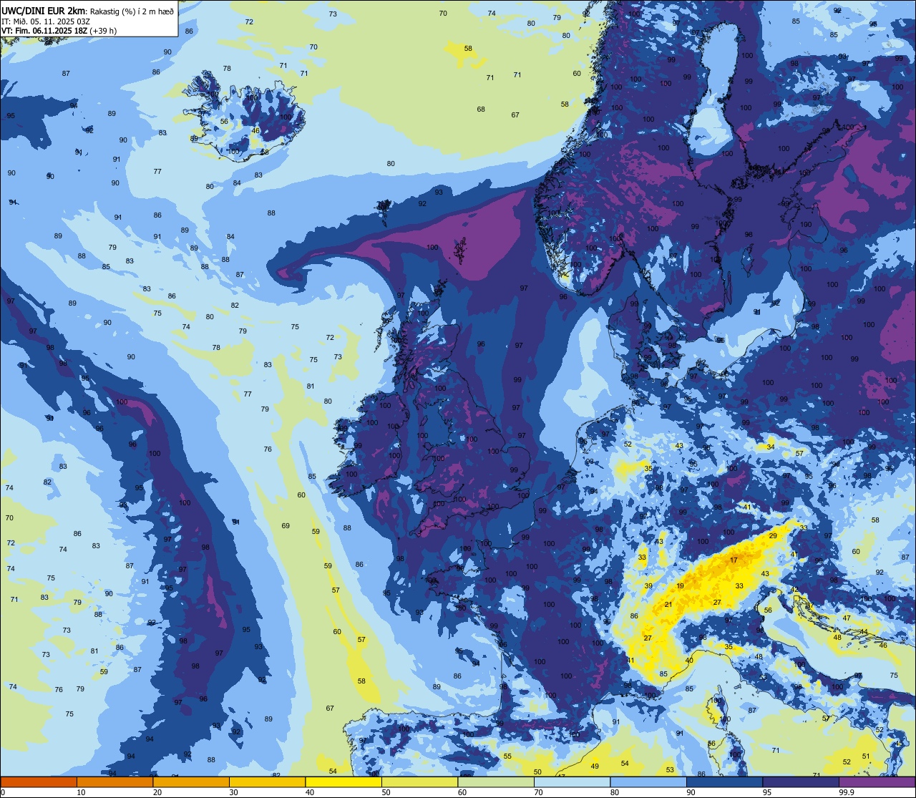Click the "VT: Fim. 06.11.2025 18Z" line
This screenshot has width=916, height=798.
[x=45, y=30]
